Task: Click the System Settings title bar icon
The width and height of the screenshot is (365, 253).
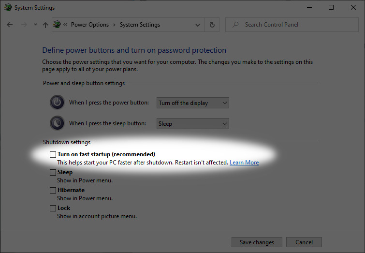Action: point(8,8)
